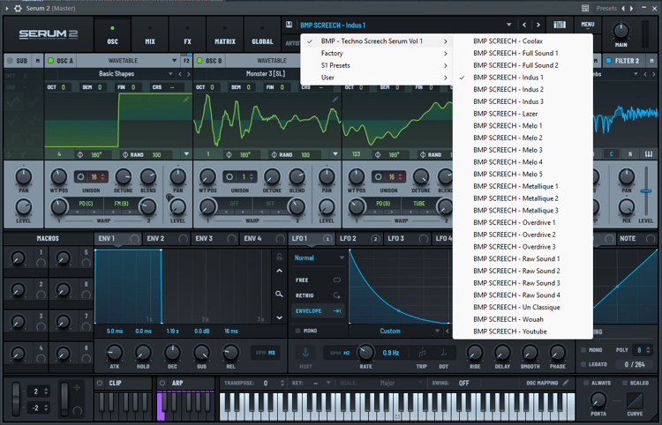This screenshot has width=662, height=425.
Task: Click the OSC A unison mode icon
Action: tap(80, 176)
